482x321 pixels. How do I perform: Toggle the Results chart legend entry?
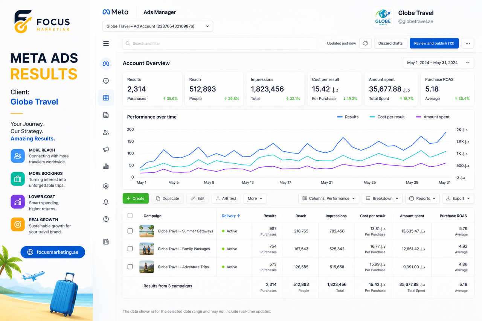(348, 117)
